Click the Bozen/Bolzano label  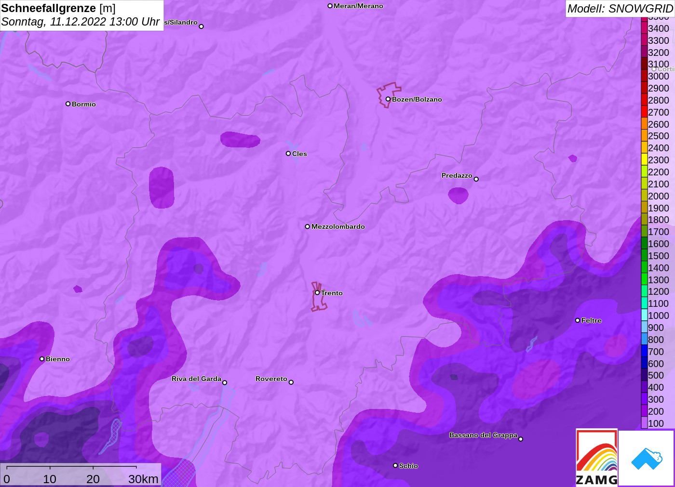[x=417, y=99]
